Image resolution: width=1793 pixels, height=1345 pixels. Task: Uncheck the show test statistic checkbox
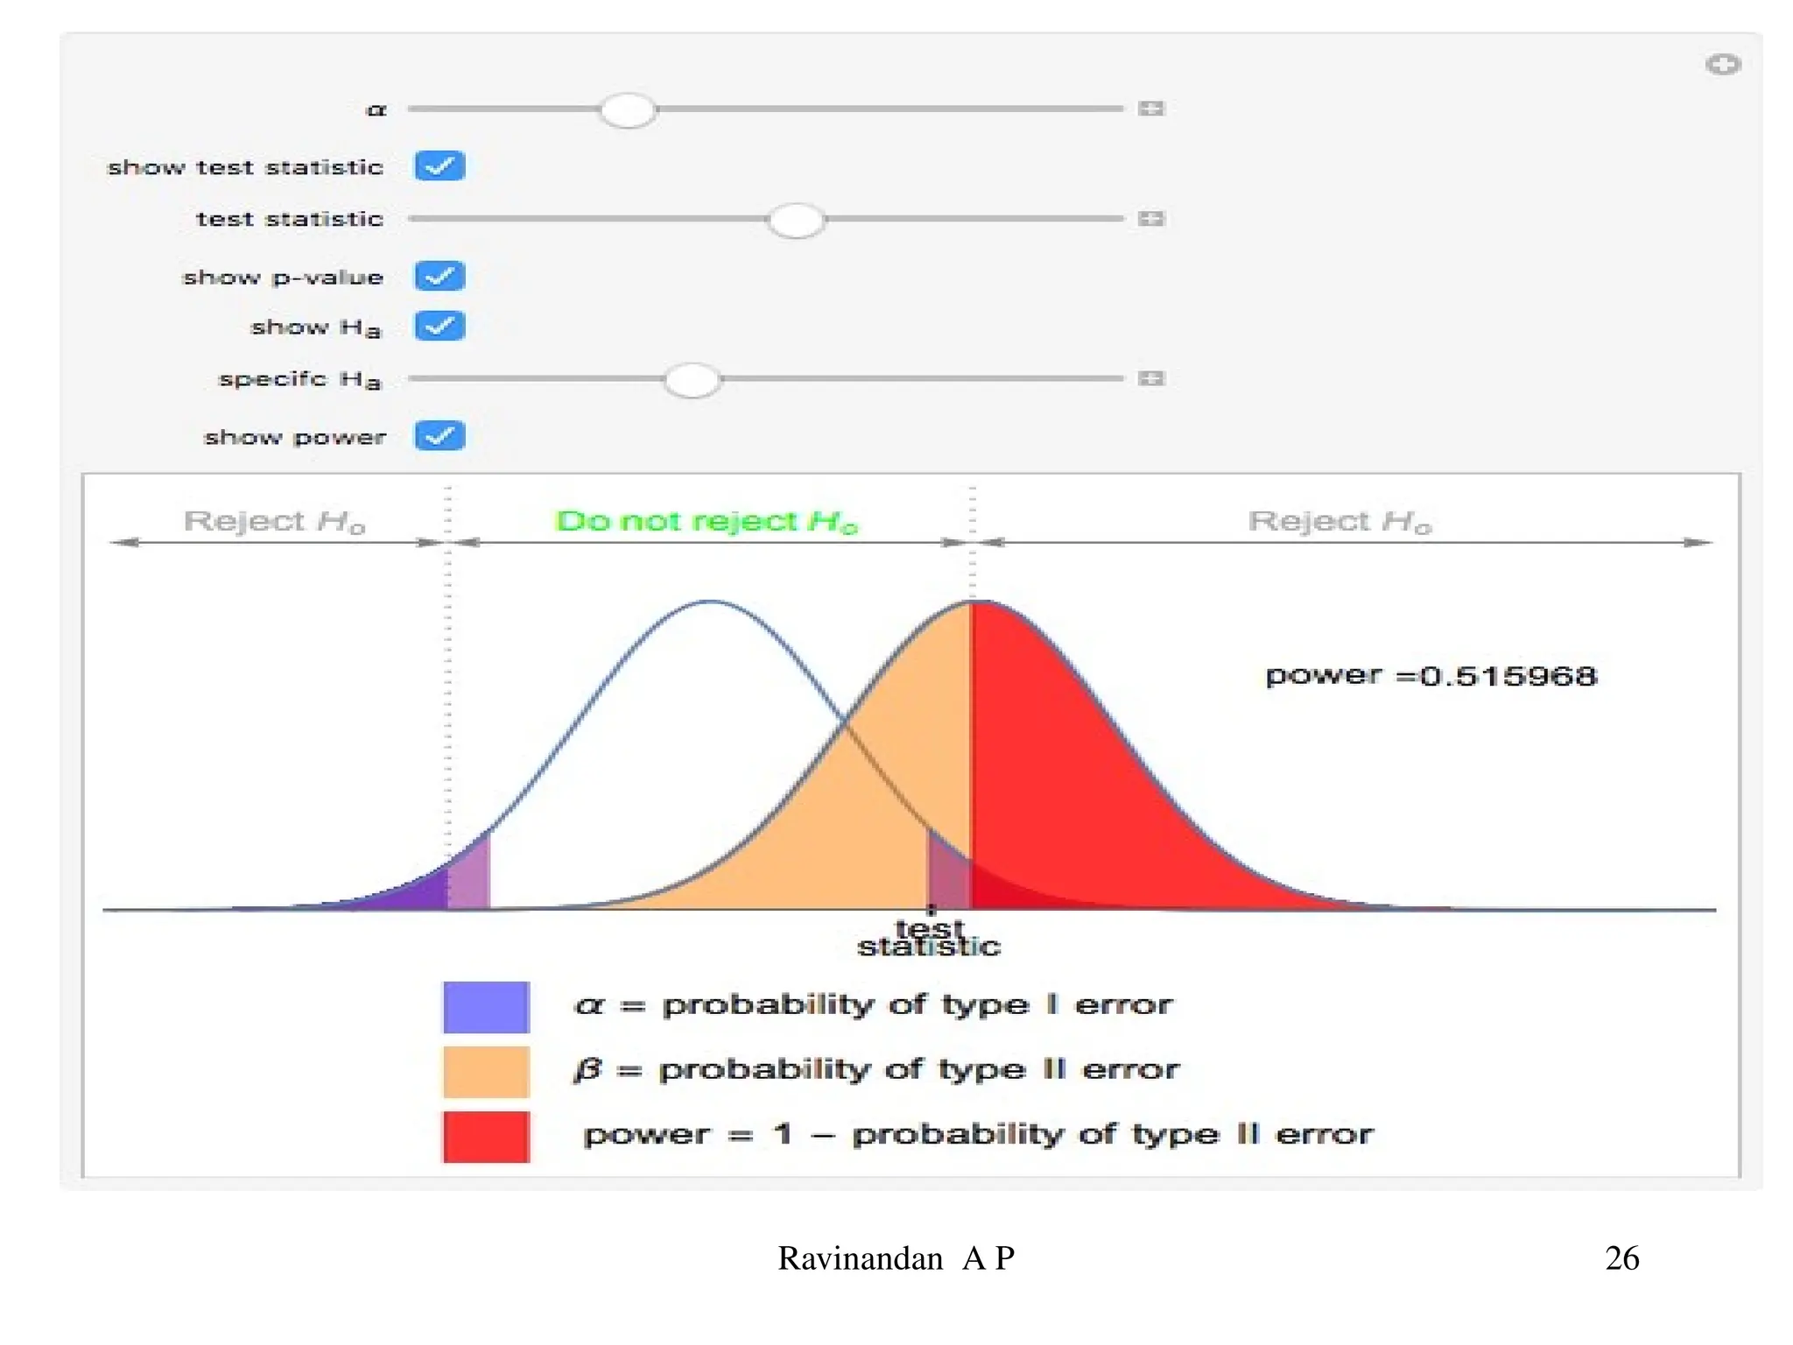(439, 165)
